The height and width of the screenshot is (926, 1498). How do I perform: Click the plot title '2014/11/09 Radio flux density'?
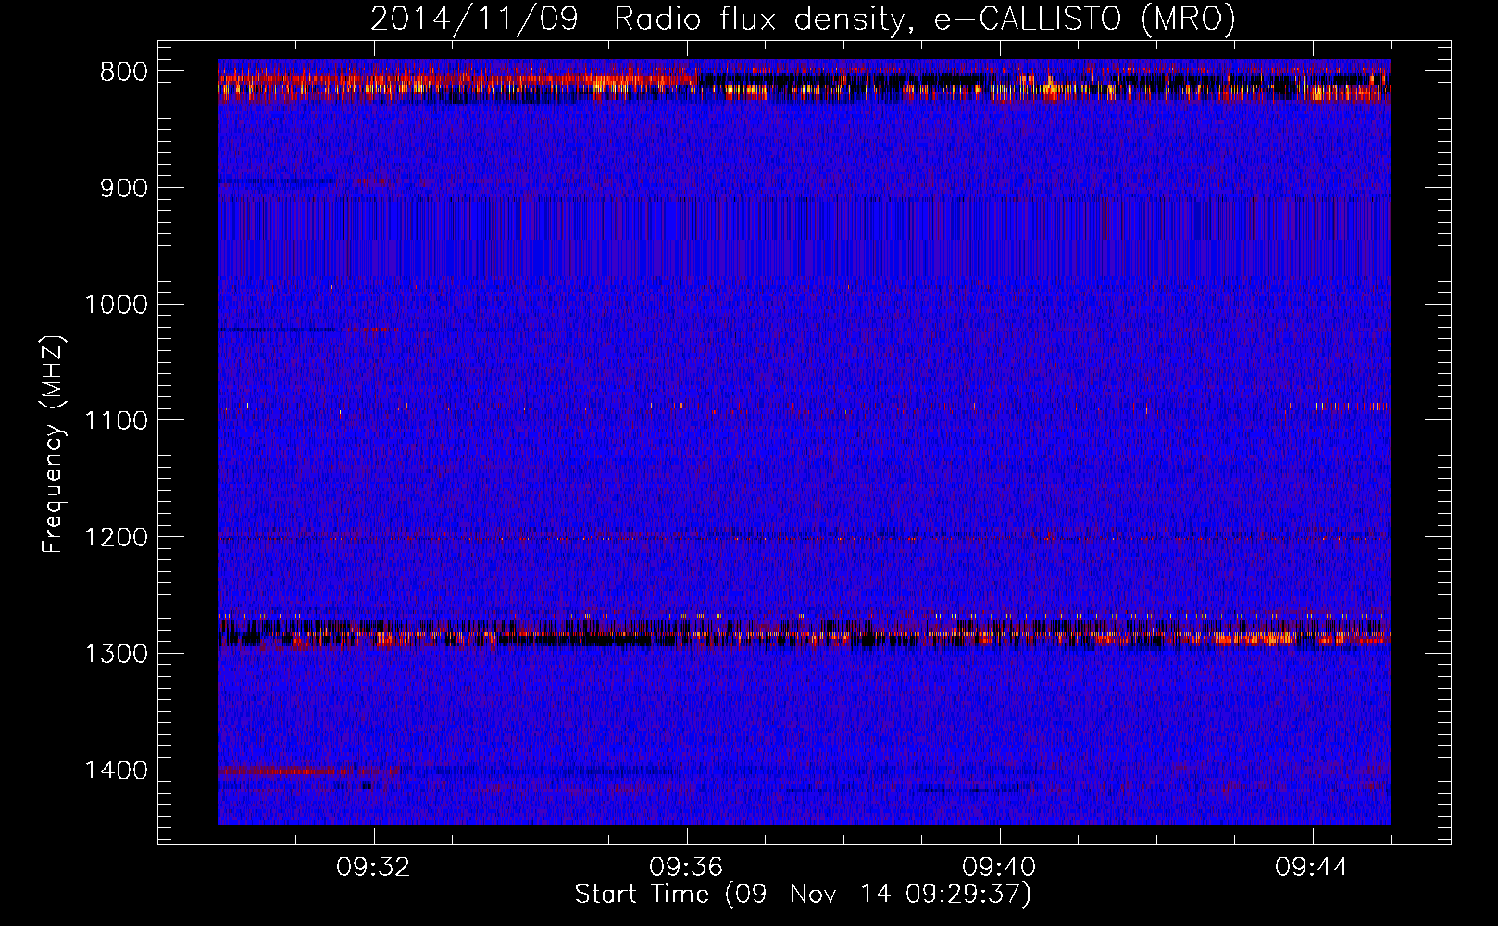pos(637,19)
